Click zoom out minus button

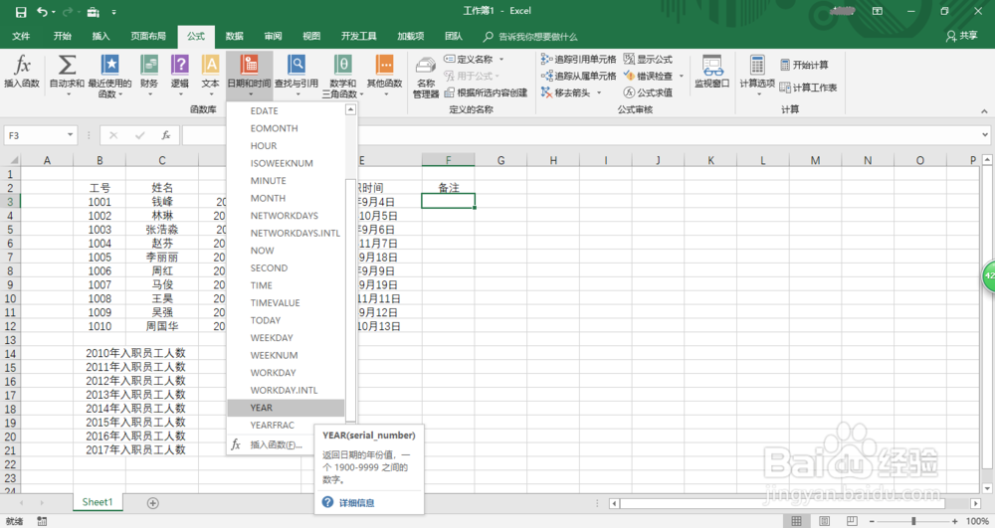coord(872,521)
